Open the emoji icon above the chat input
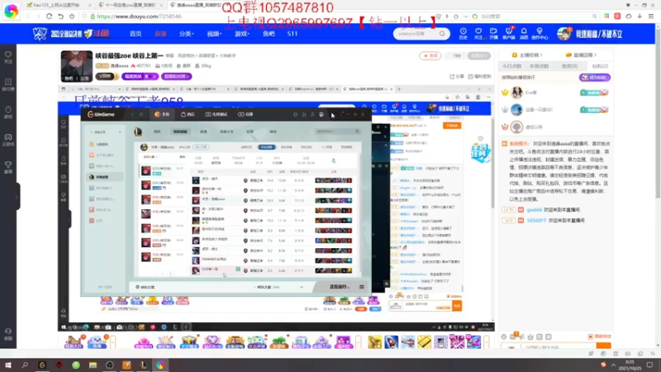This screenshot has width=661, height=372. tap(504, 336)
